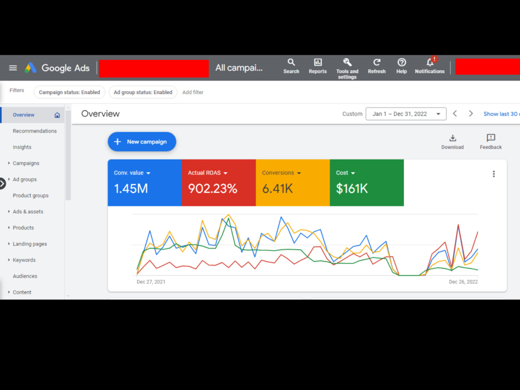Expand Ads & assets section

[9, 212]
